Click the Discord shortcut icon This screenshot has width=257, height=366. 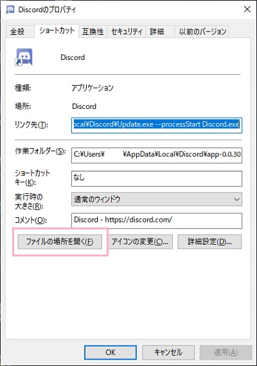24,57
